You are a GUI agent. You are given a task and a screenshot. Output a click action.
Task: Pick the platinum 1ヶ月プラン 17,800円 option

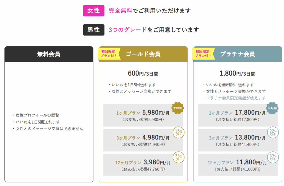[x=237, y=115]
